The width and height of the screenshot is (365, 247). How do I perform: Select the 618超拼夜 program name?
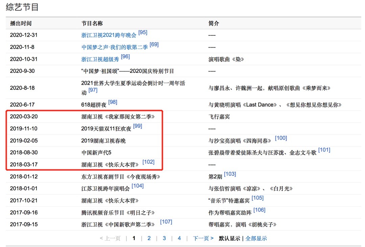94,105
